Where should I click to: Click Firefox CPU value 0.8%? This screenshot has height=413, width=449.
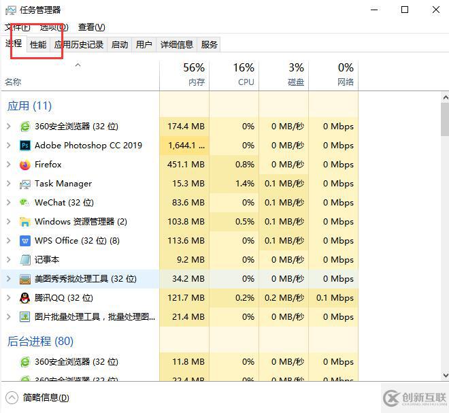(245, 165)
